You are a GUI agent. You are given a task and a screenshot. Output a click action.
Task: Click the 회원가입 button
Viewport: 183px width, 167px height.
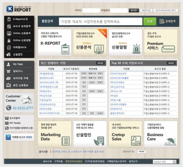coord(146,10)
